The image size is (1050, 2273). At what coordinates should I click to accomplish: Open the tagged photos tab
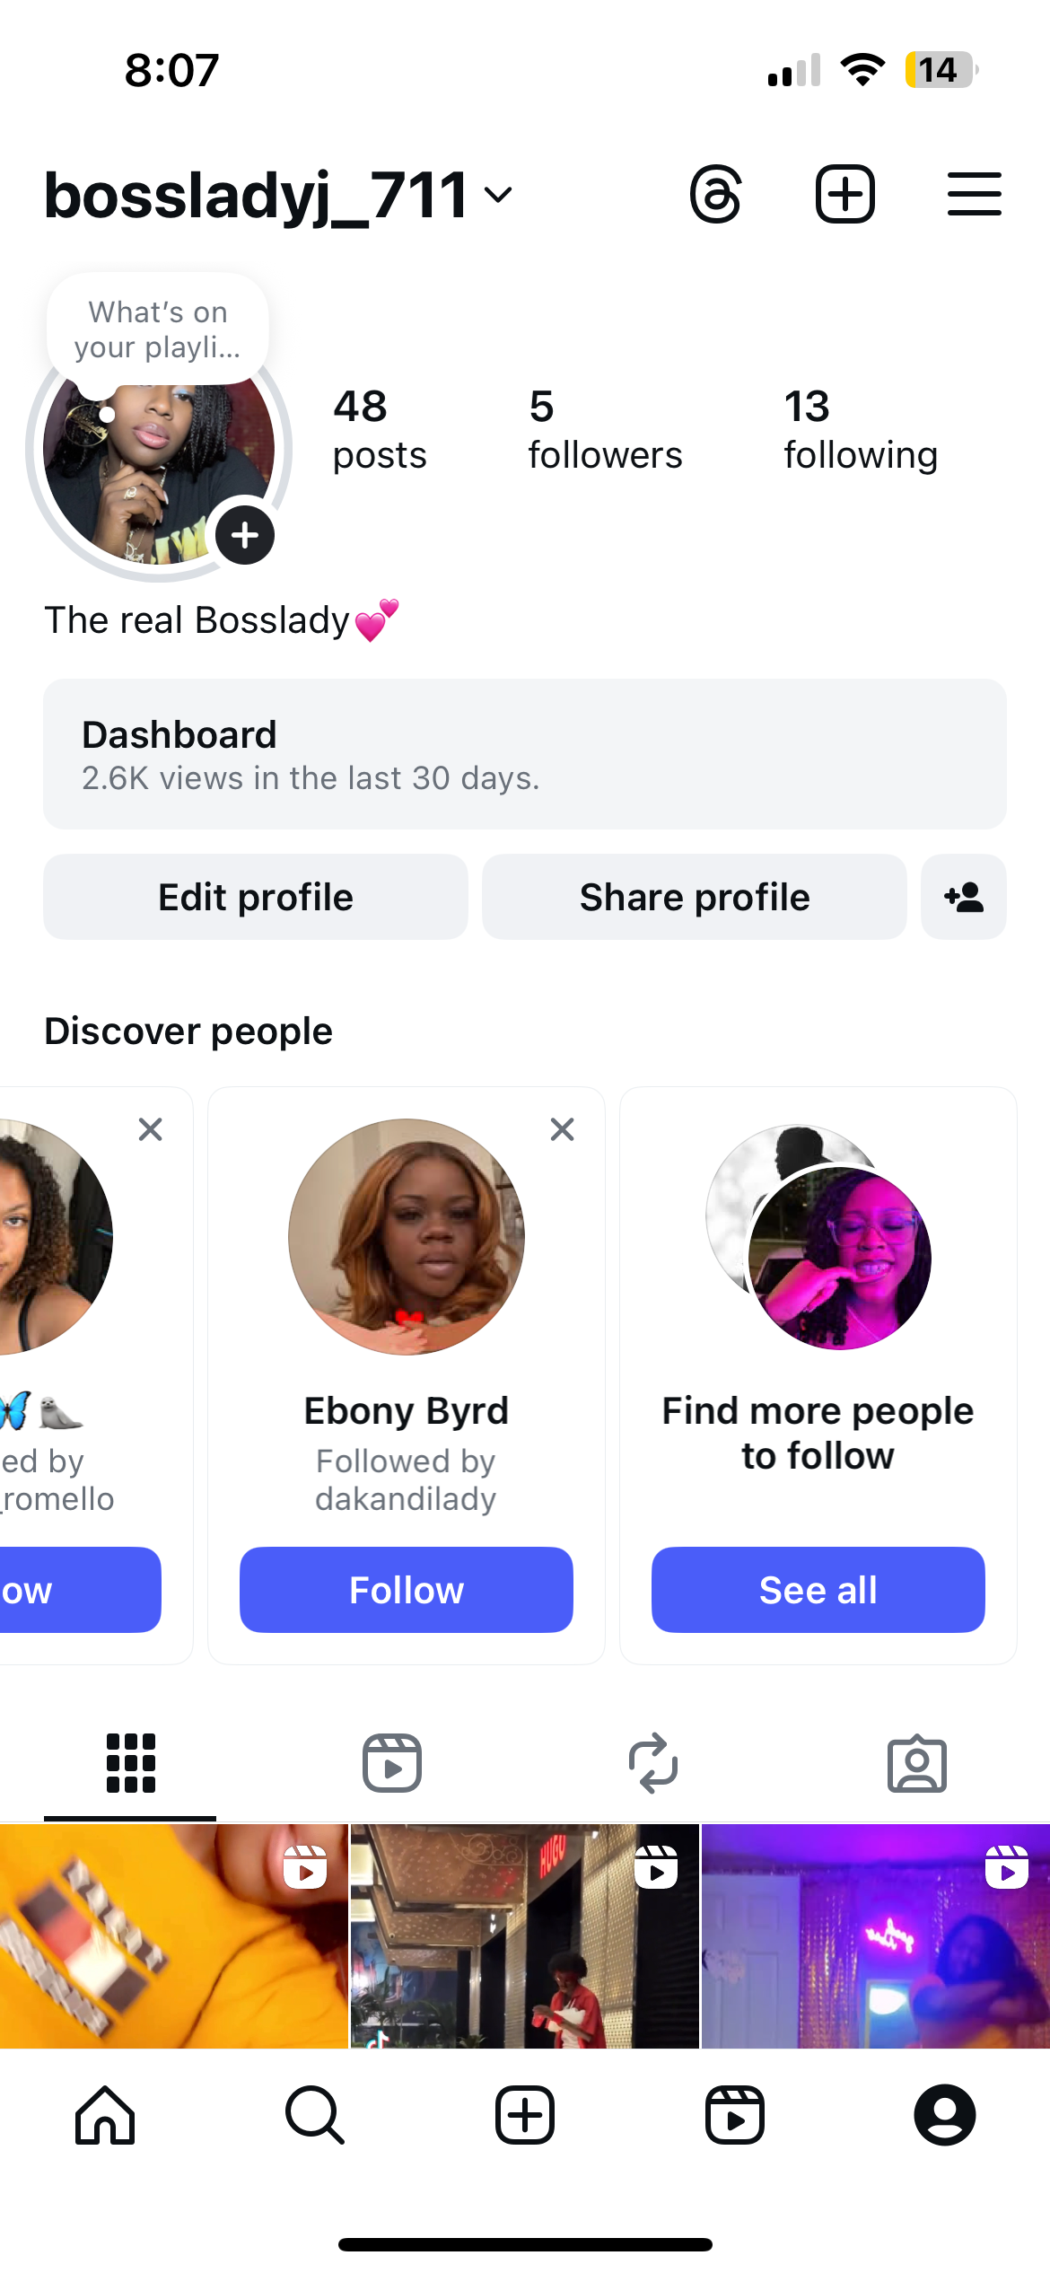click(x=916, y=1763)
